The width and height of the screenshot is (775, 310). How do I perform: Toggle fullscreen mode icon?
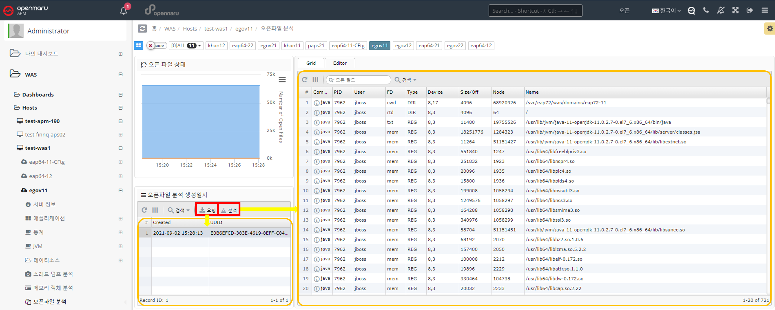coord(735,10)
